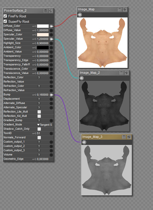153x210 pixels.
Task: Enable Reflection_Kd_Mult checkbox
Action: coord(39,116)
